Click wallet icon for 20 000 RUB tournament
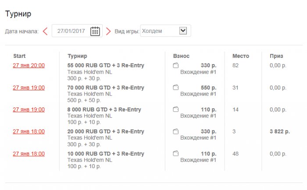 coord(176,132)
